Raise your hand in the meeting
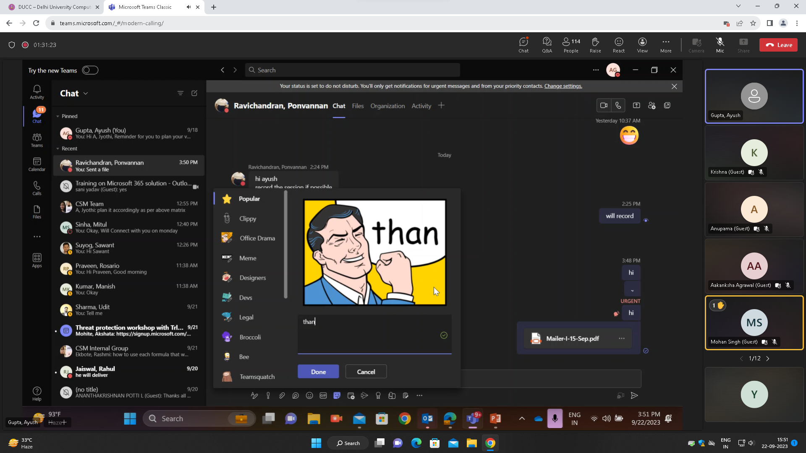Viewport: 806px width, 453px height. click(x=595, y=45)
